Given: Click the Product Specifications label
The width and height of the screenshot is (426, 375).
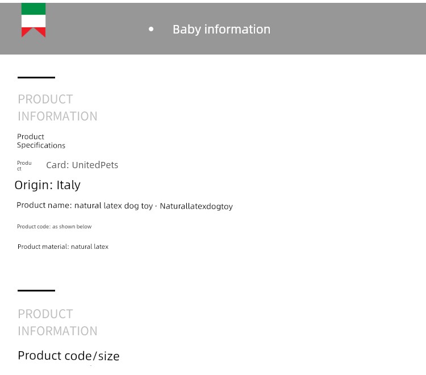Looking at the screenshot, I should pos(41,141).
